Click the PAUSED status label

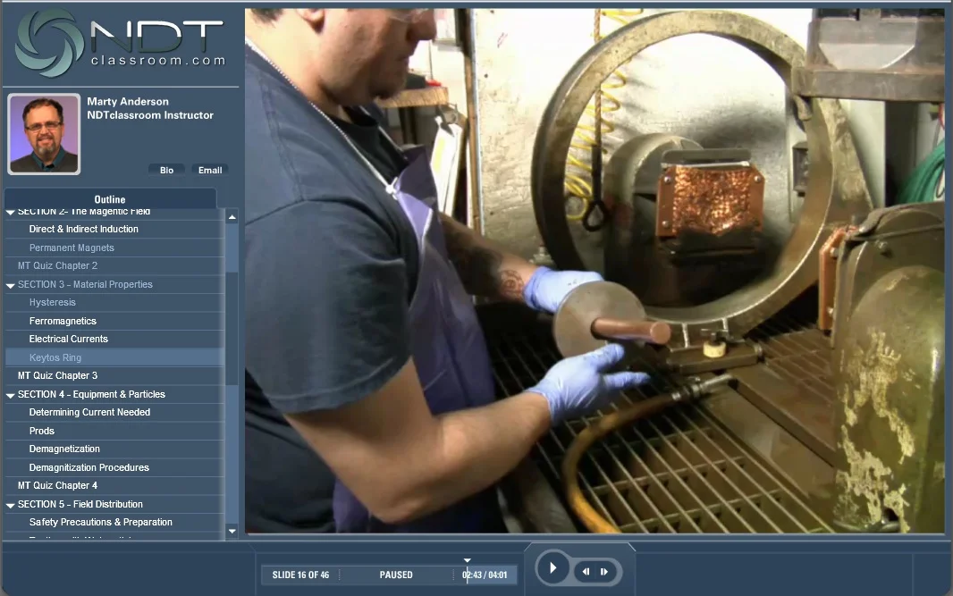[x=396, y=575]
